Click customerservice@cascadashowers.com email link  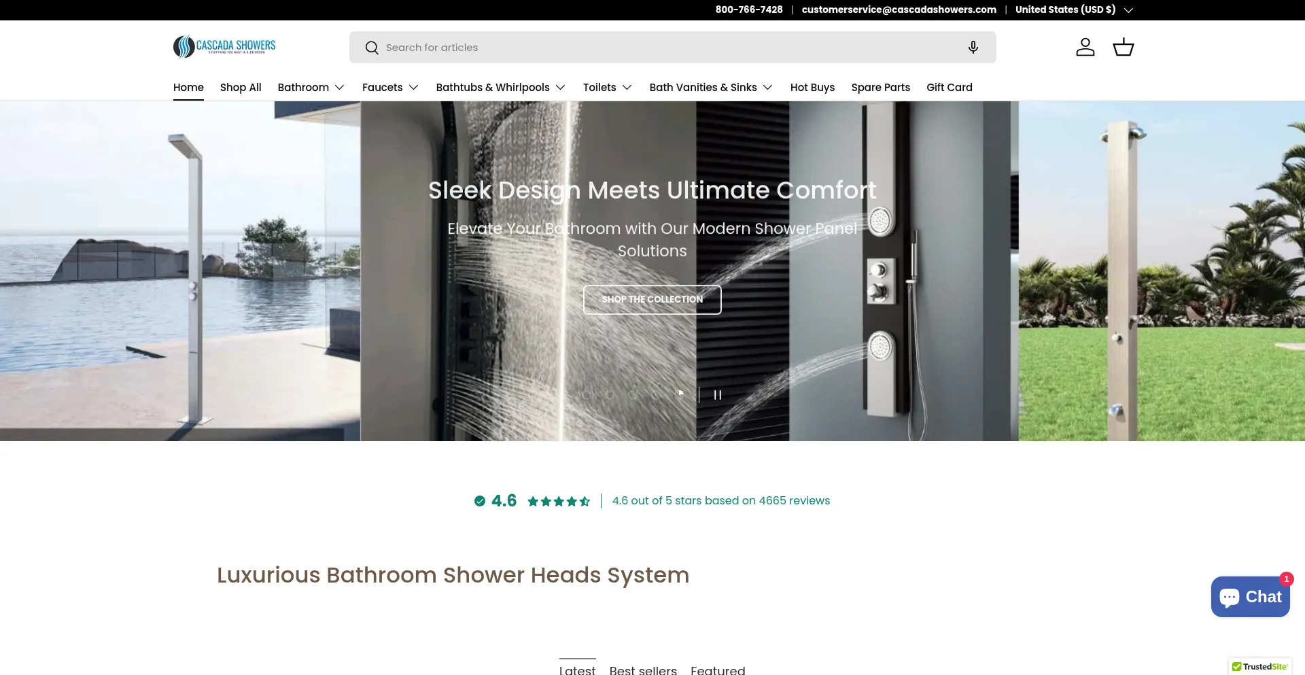tap(899, 10)
